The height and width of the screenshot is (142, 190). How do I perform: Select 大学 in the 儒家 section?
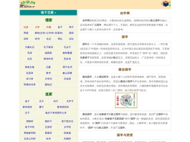click(37, 27)
